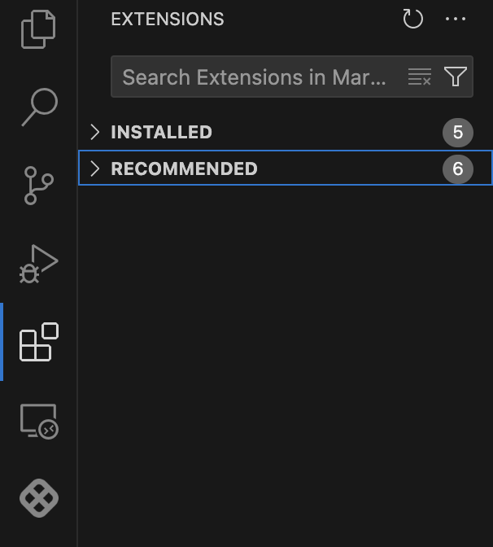493x547 pixels.
Task: Focus the Search Extensions in Marketplace field
Action: (254, 77)
